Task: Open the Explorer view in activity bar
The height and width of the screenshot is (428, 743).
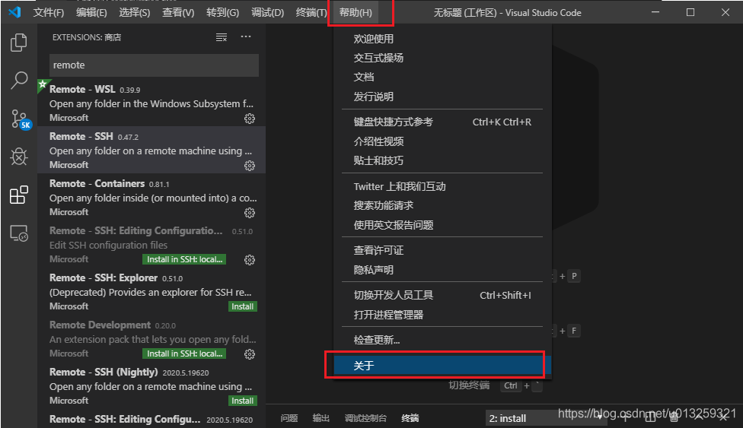Action: point(19,43)
